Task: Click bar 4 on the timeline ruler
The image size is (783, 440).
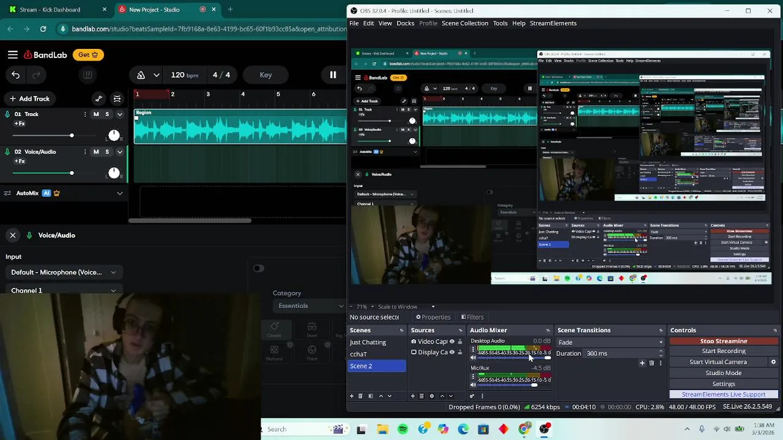Action: (x=243, y=94)
